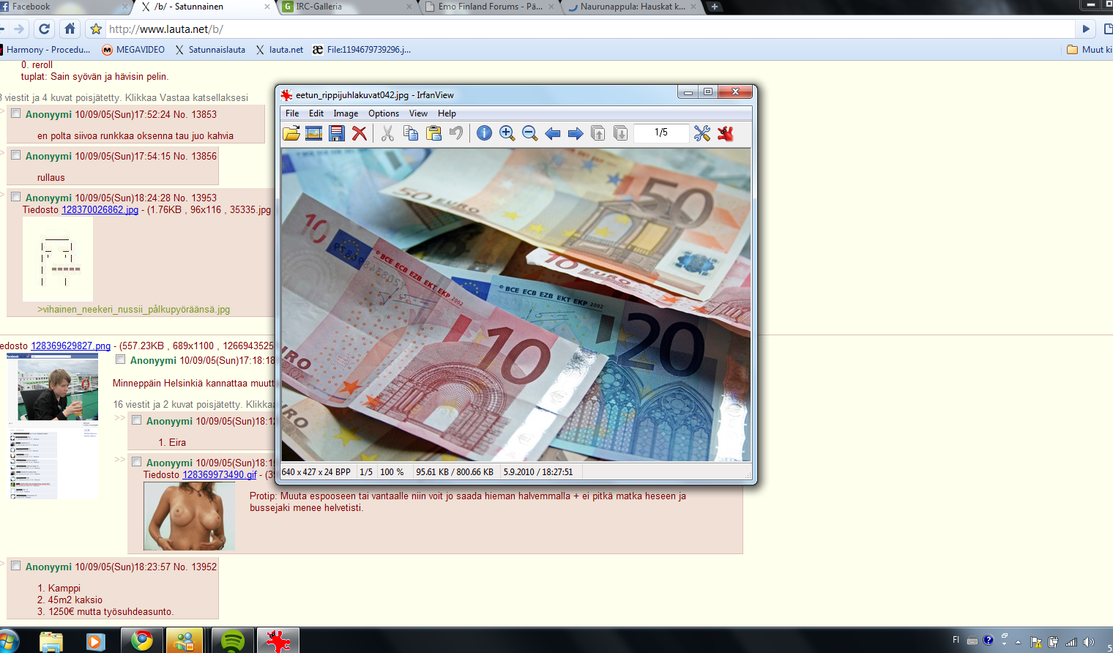The width and height of the screenshot is (1113, 653).
Task: Tick the checkbox beside the Minneppäin Helsinkiä post
Action: [x=120, y=359]
